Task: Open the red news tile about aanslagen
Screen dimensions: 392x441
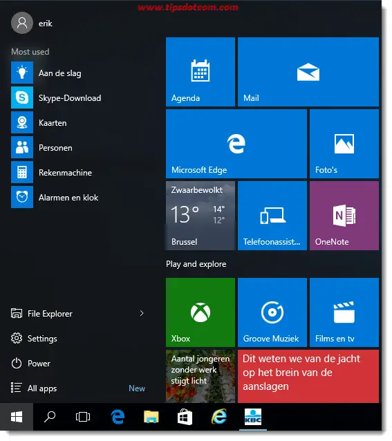Action: point(308,376)
